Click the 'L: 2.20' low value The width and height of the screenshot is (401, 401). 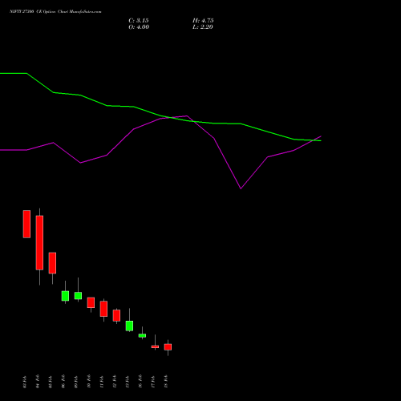point(203,27)
